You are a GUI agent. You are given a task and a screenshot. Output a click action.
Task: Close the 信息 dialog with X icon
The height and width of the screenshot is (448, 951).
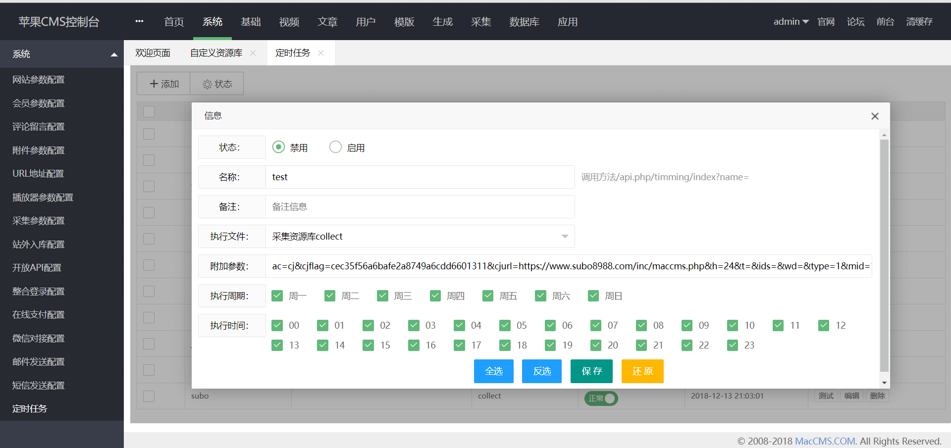(x=875, y=116)
